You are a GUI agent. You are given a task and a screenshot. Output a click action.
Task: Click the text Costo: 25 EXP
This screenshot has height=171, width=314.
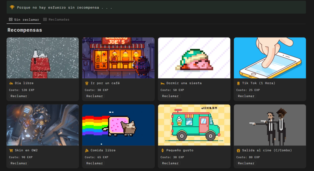[x=248, y=90]
